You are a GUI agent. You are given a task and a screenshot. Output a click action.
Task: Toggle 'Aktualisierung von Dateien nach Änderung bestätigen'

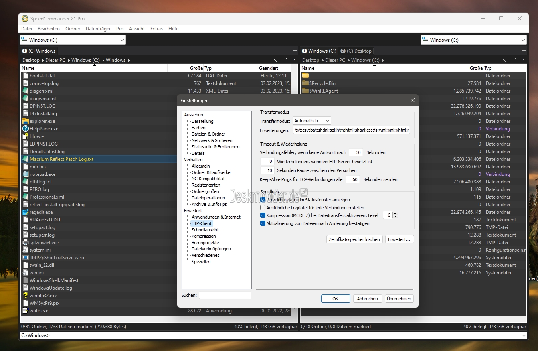(263, 223)
